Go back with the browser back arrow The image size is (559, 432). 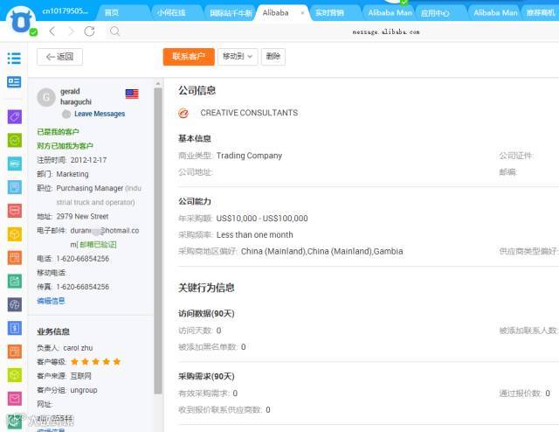pyautogui.click(x=52, y=31)
